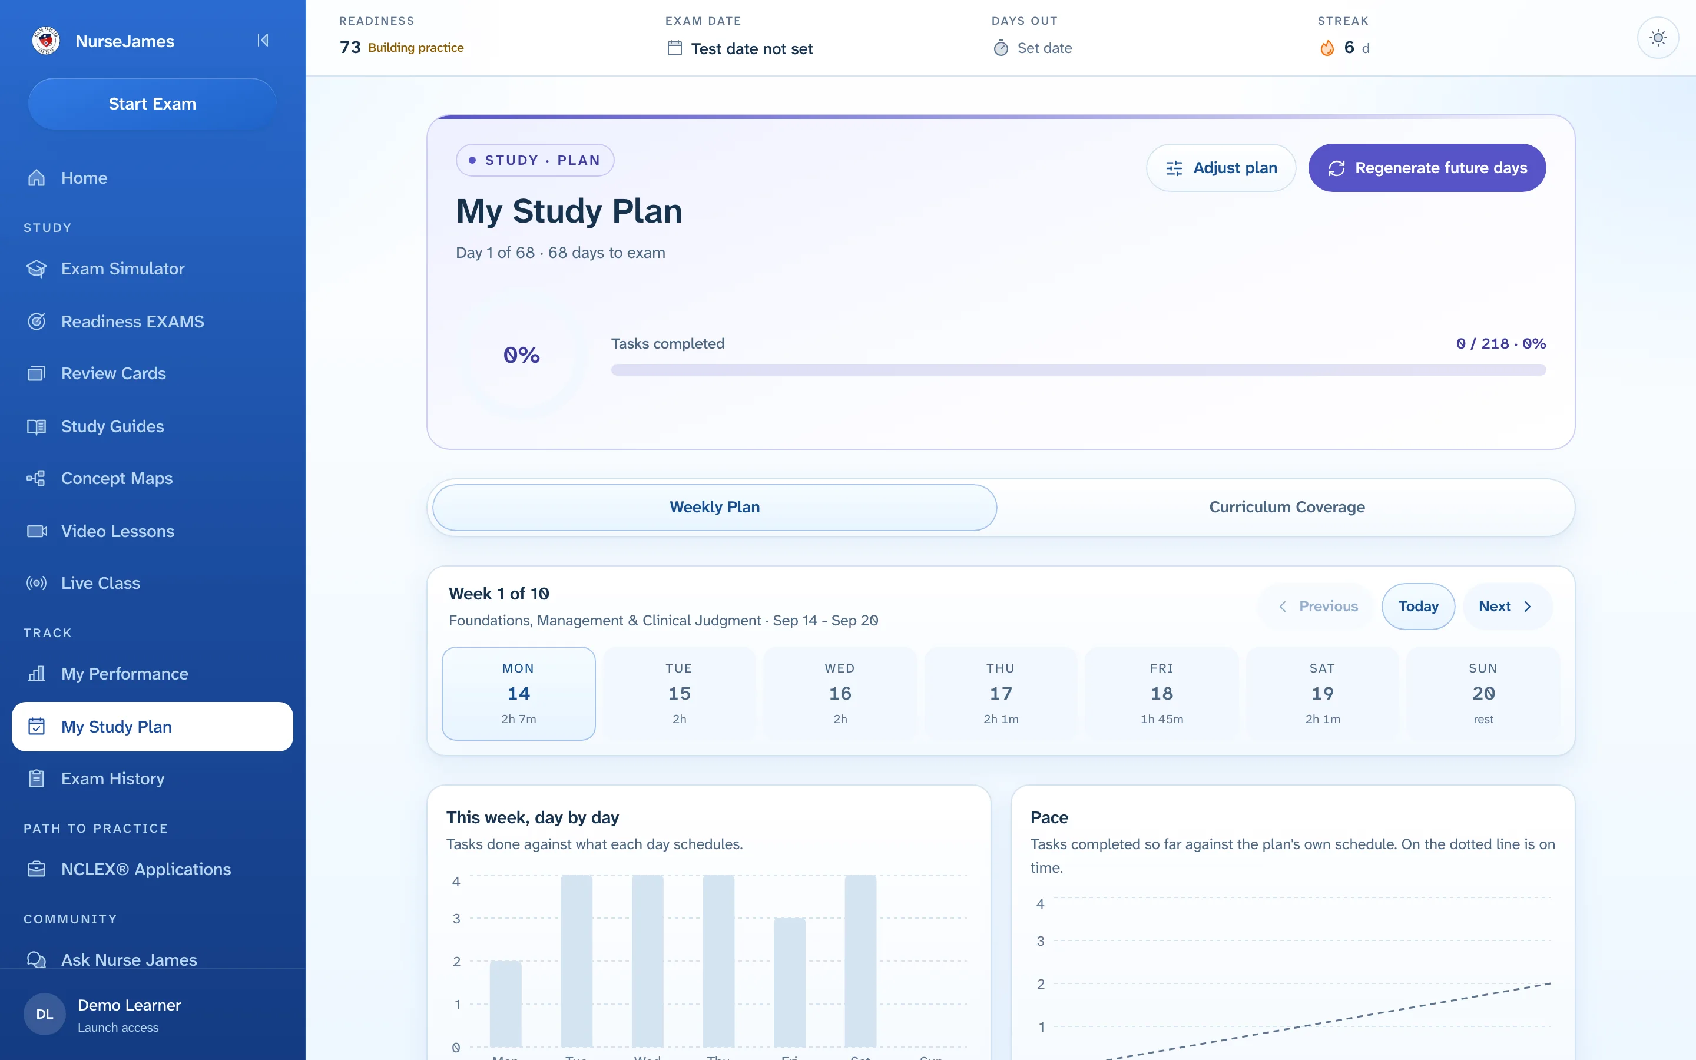Click the Concept Maps diagram icon
This screenshot has height=1060, width=1696.
pyautogui.click(x=37, y=478)
